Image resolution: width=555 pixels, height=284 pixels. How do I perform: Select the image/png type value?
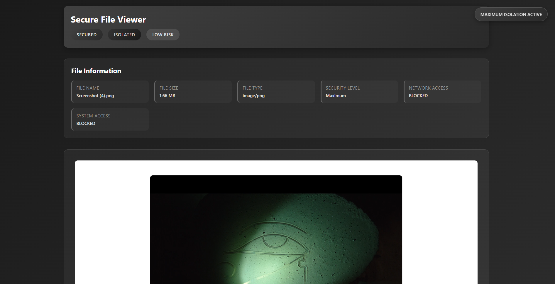253,96
